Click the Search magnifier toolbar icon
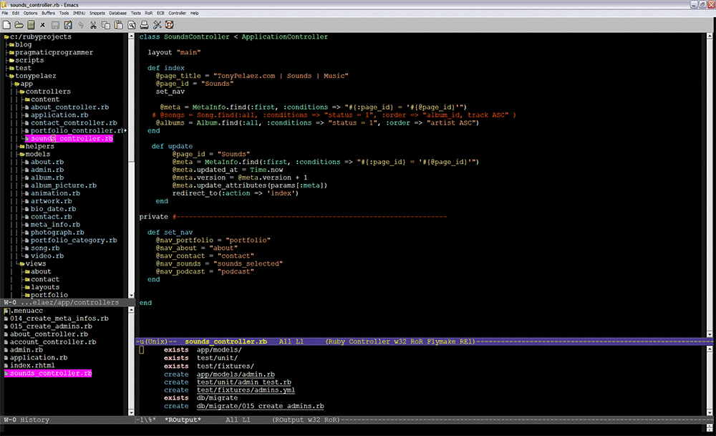This screenshot has width=716, height=436. [x=131, y=25]
